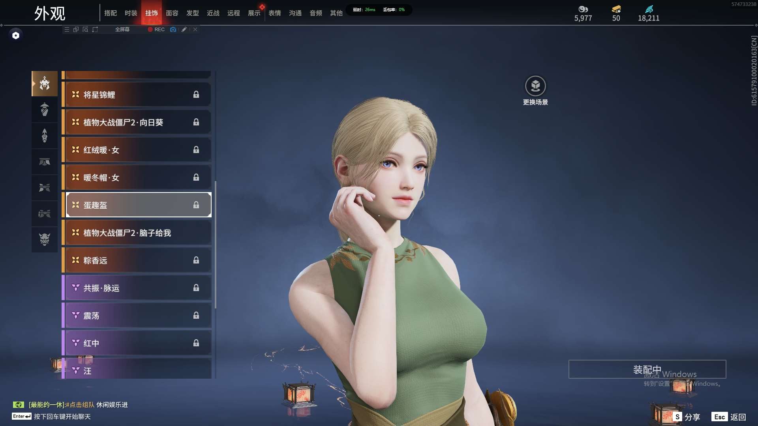
Task: Open the 展示 tab
Action: click(254, 13)
